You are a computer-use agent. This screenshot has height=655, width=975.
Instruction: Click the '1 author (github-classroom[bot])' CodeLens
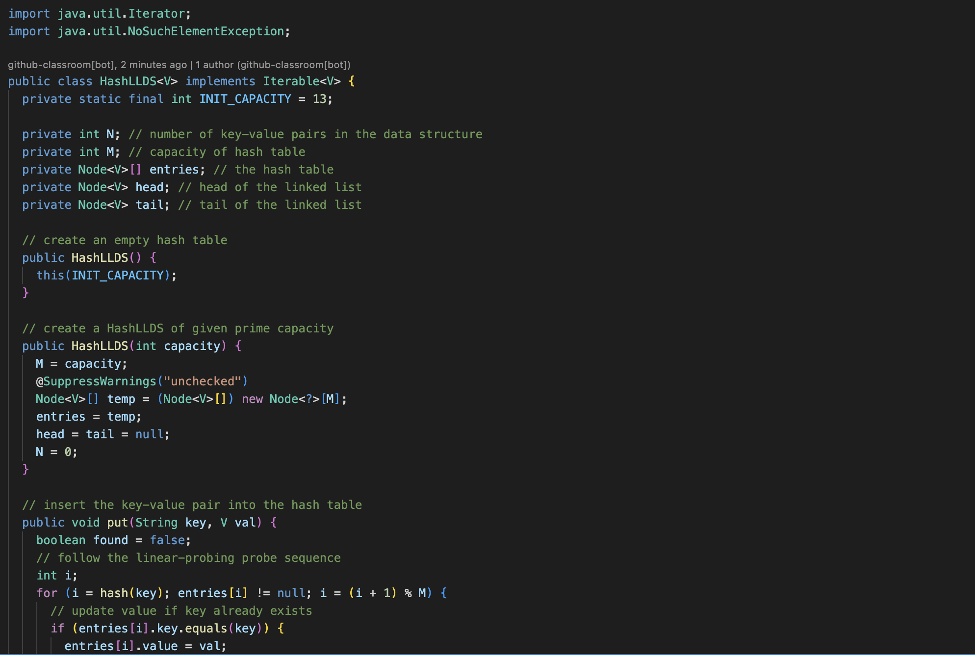273,65
